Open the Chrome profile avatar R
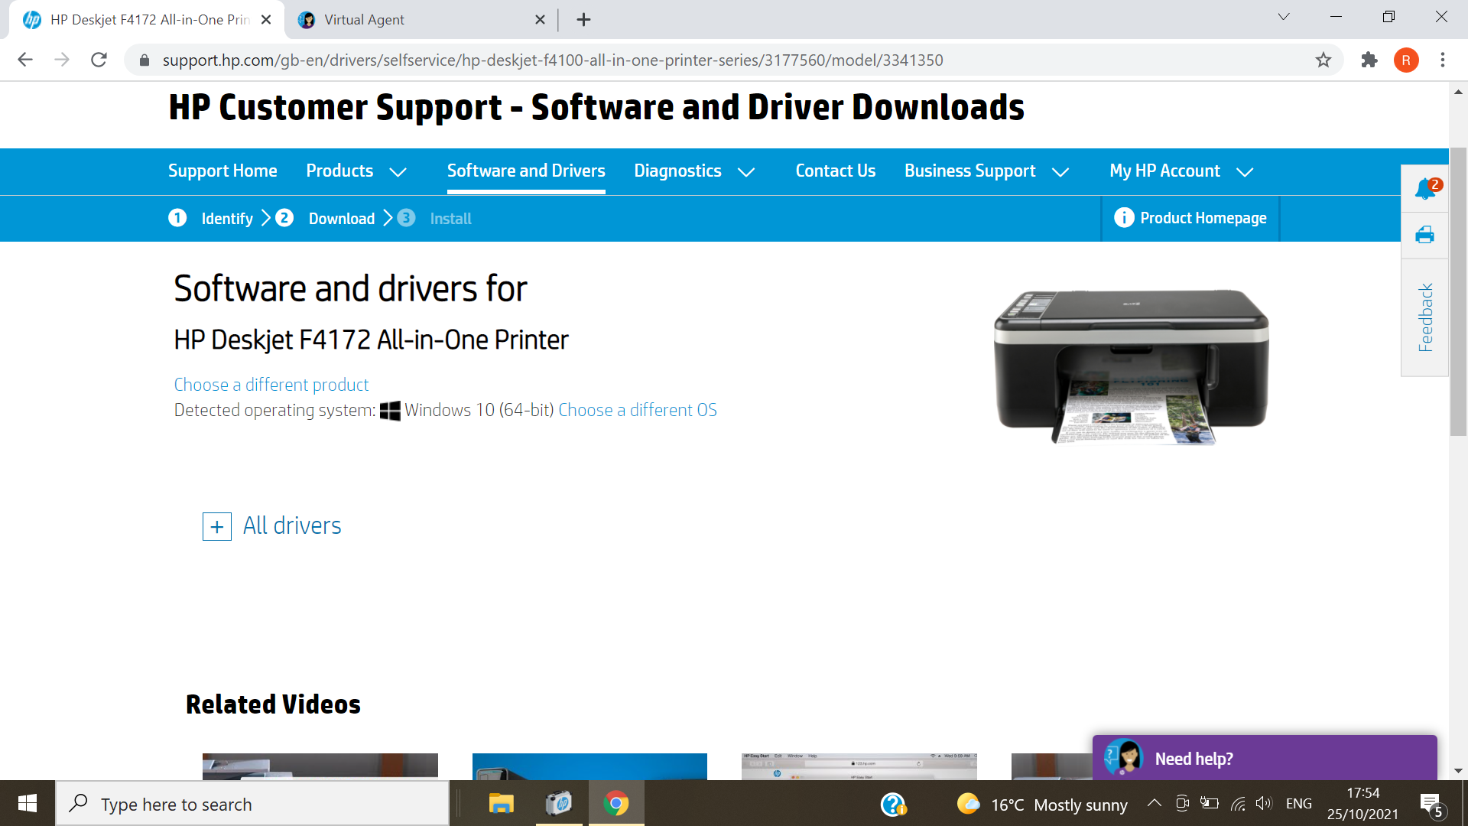 [x=1406, y=60]
